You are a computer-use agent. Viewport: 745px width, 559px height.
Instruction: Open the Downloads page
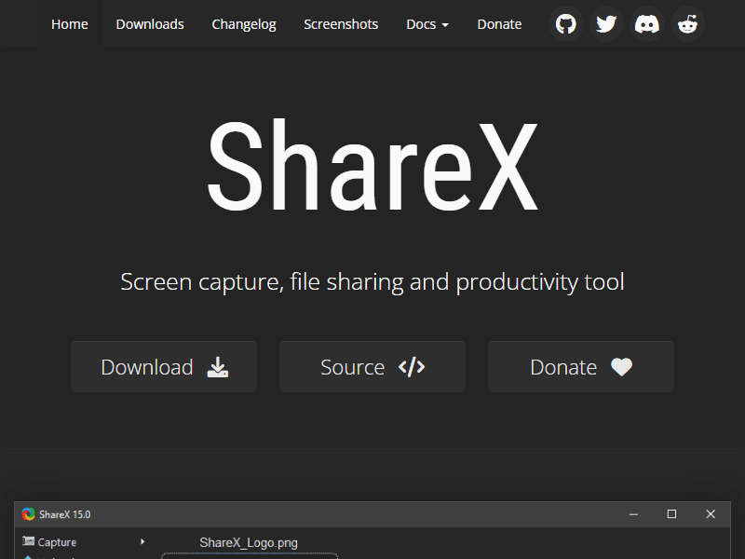point(150,24)
